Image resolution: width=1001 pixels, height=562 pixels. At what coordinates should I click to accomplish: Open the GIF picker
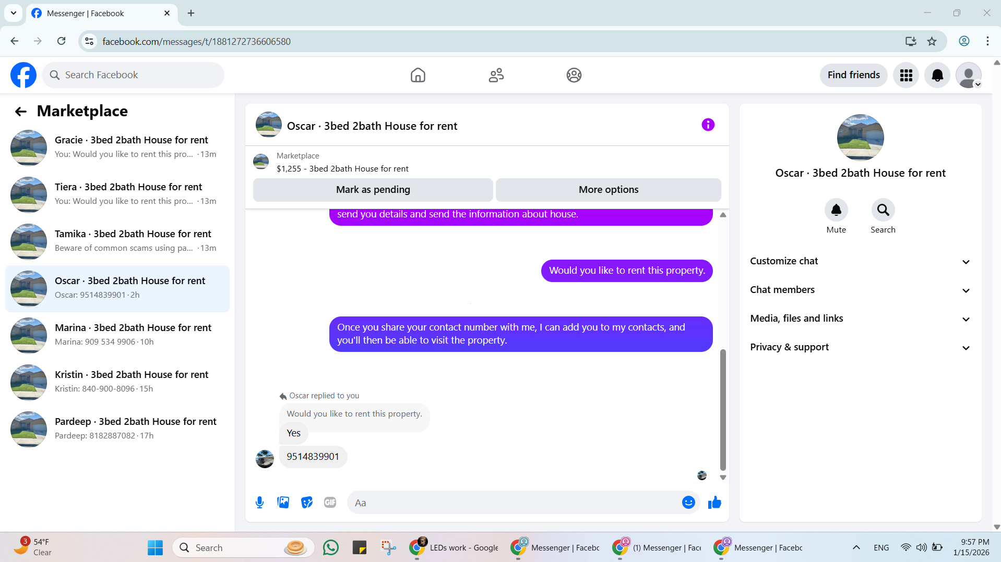point(330,503)
